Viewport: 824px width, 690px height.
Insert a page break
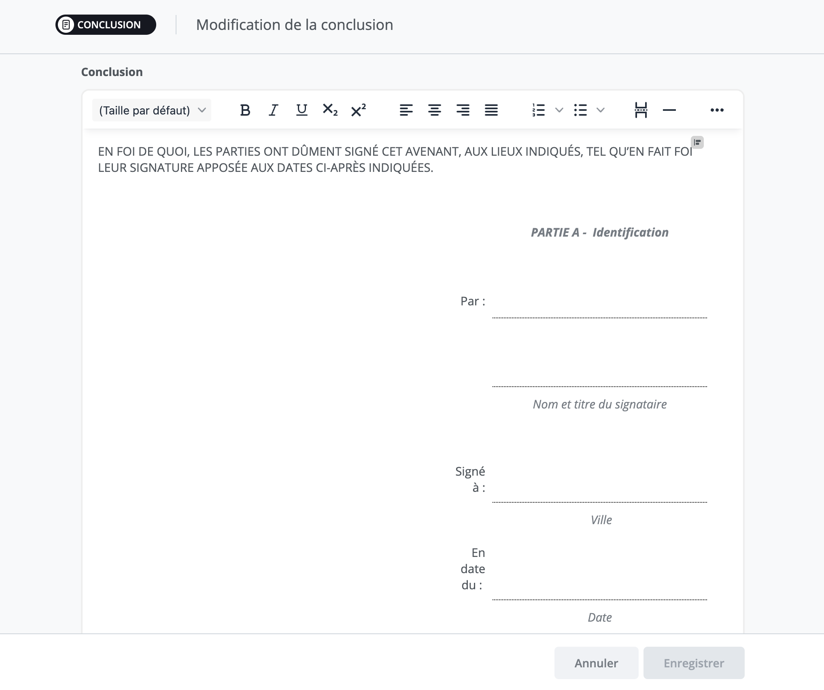pos(641,110)
